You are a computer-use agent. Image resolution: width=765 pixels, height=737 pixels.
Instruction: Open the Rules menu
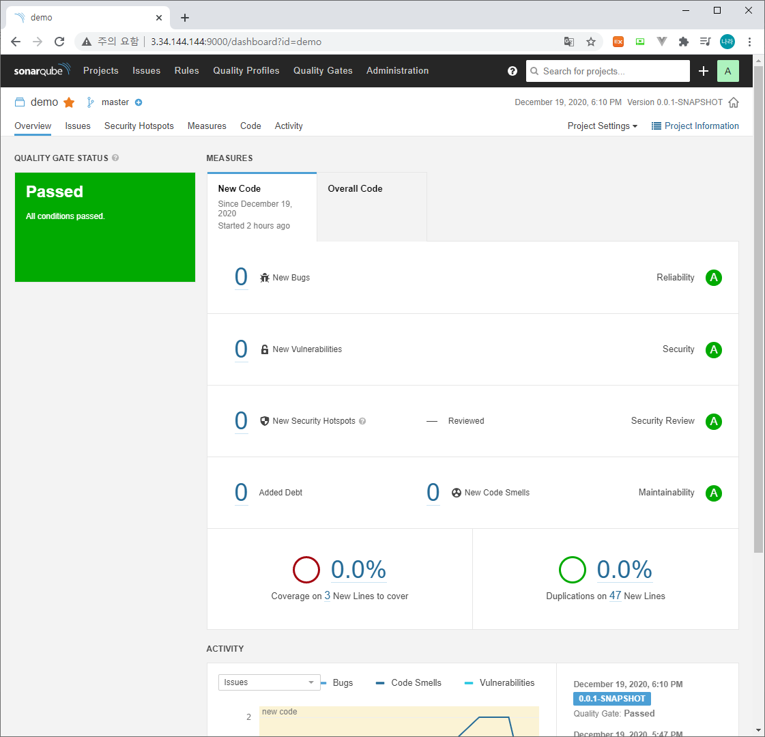click(187, 71)
